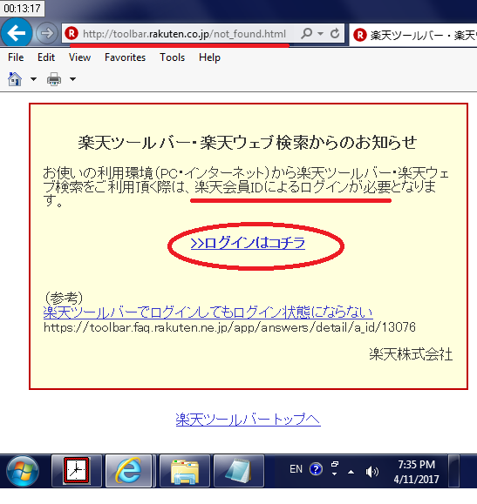Select the 楽天ツールバー browser tab
Viewport: 477px width, 504px height.
click(413, 35)
